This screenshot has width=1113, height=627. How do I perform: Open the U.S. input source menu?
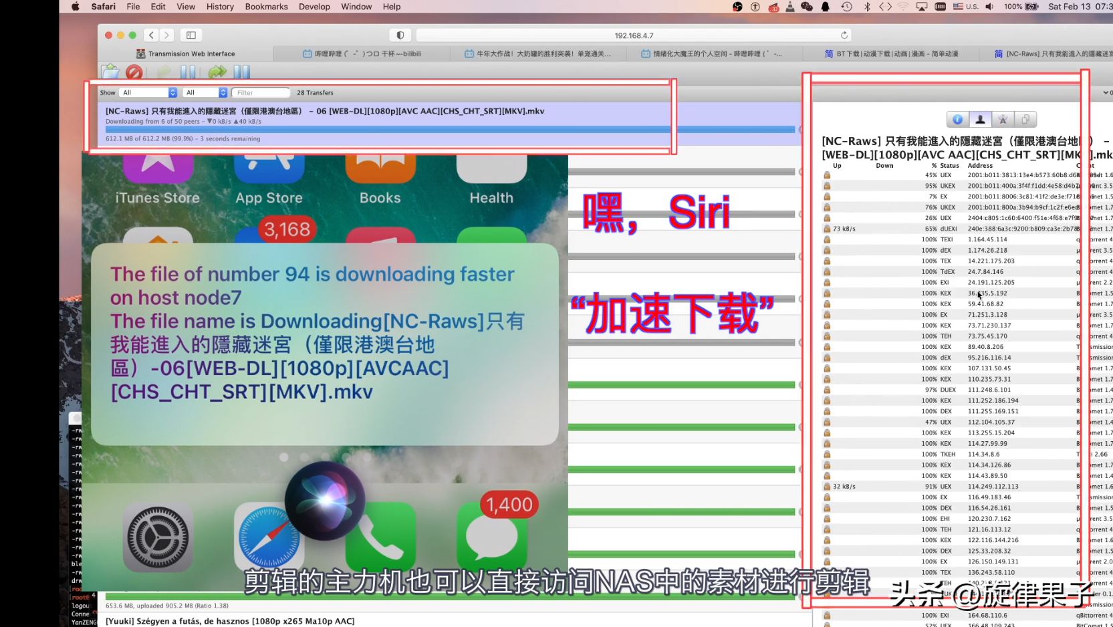click(966, 7)
